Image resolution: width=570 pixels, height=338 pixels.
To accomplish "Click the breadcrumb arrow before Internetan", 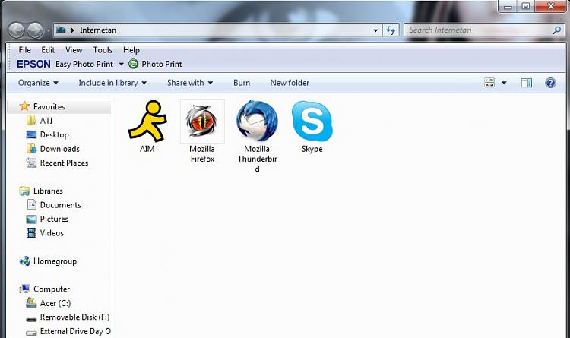I will 73,30.
